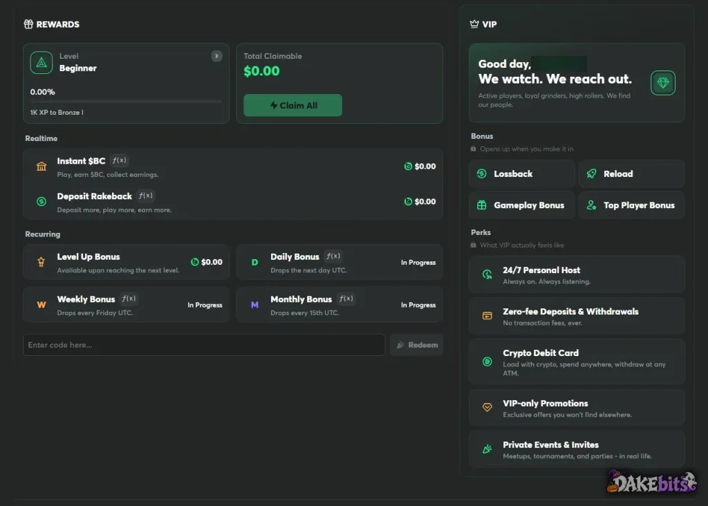Click the '1K XP to Bronze I' text

(x=57, y=113)
